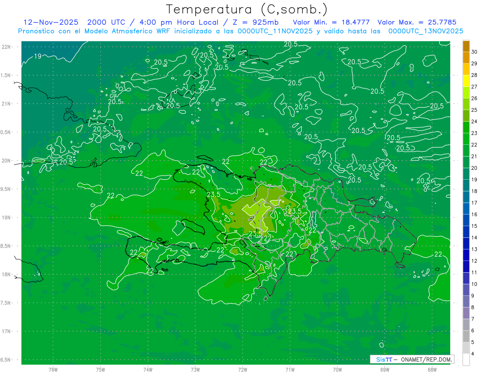485x375 pixels.
Task: Click the title "Temperatura (C,somb.)"
Action: (247, 9)
